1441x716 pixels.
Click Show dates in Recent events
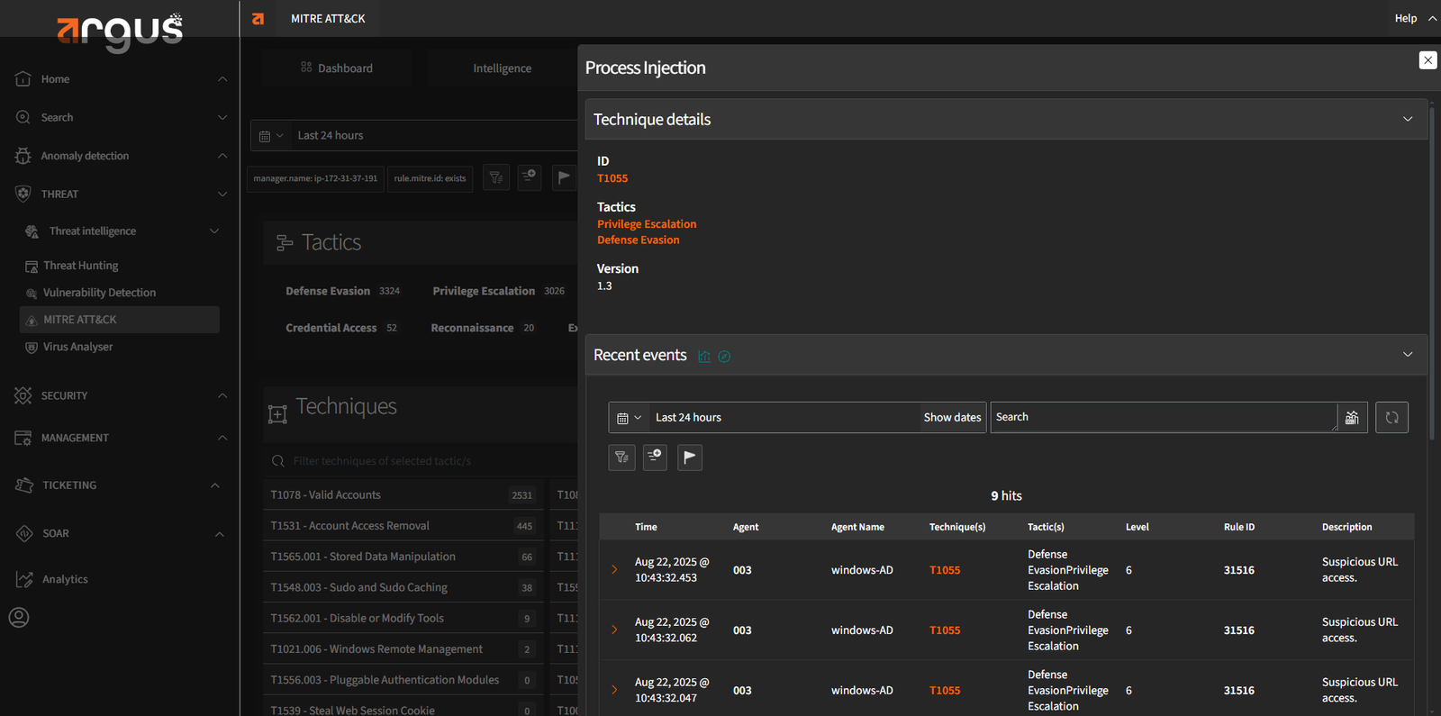pyautogui.click(x=952, y=417)
